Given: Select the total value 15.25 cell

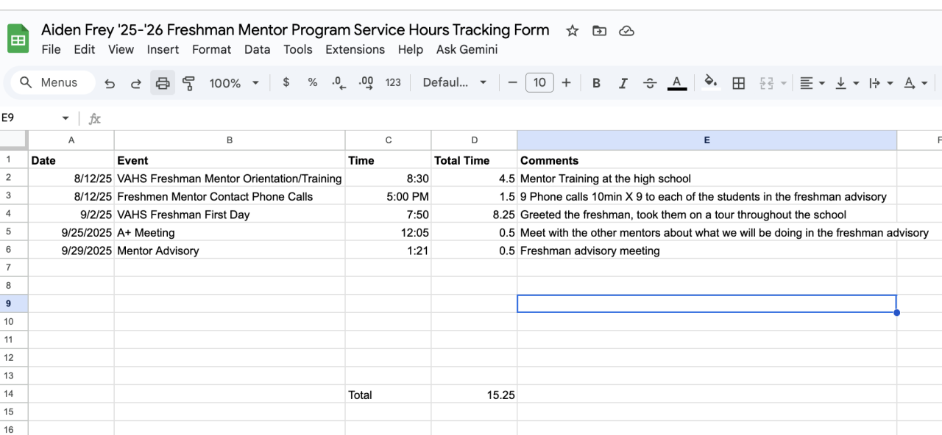Looking at the screenshot, I should pos(474,395).
